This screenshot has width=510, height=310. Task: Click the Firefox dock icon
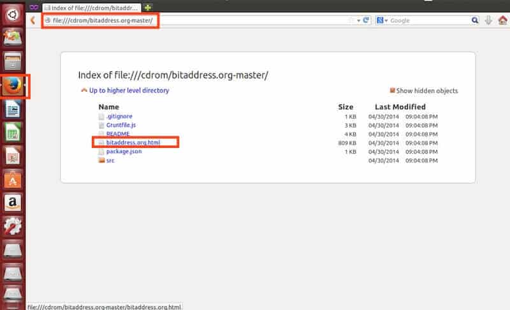click(12, 86)
